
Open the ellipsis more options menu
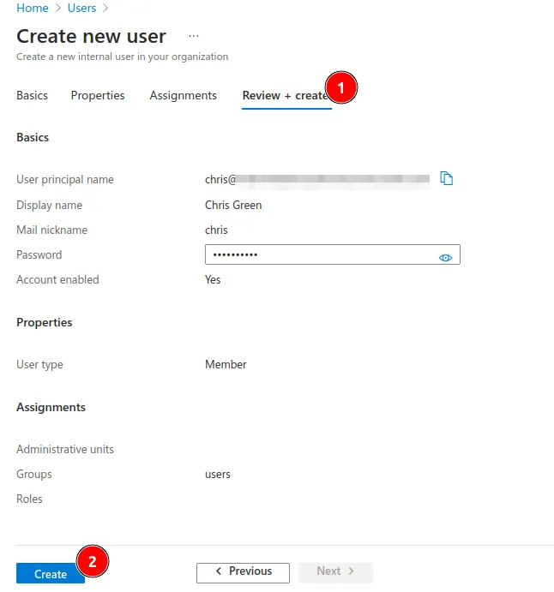point(194,37)
